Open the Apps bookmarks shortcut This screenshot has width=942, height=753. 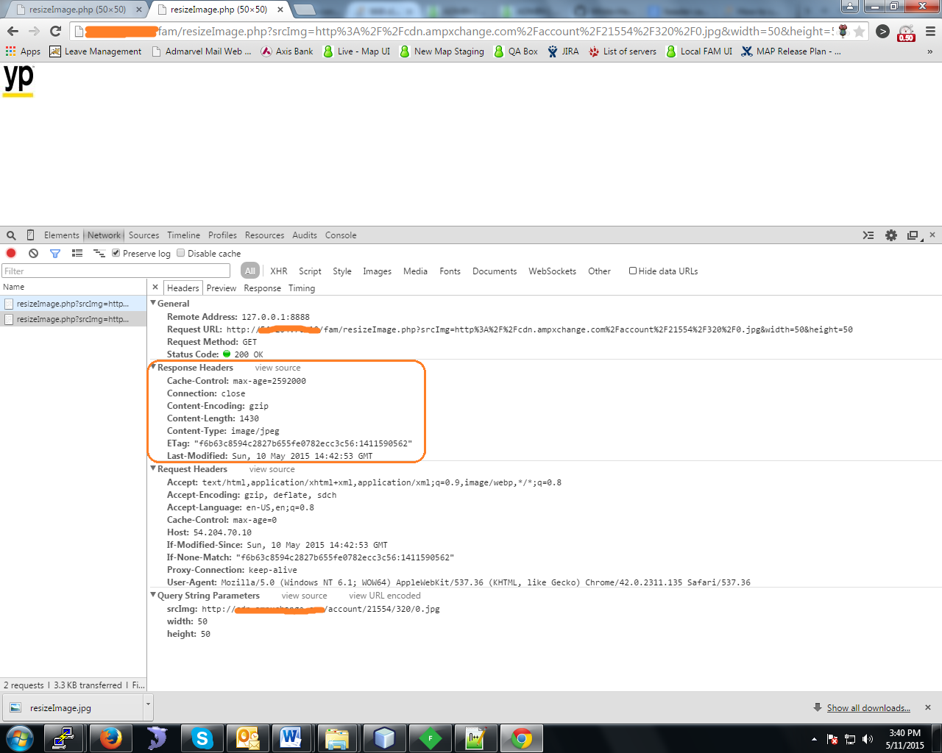[23, 51]
